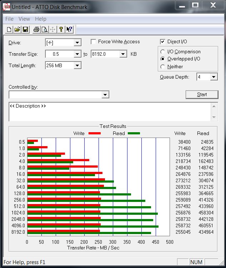Viewport: 226px width, 268px height.
Task: Click the ATTO app icon in title bar
Action: pyautogui.click(x=6, y=6)
